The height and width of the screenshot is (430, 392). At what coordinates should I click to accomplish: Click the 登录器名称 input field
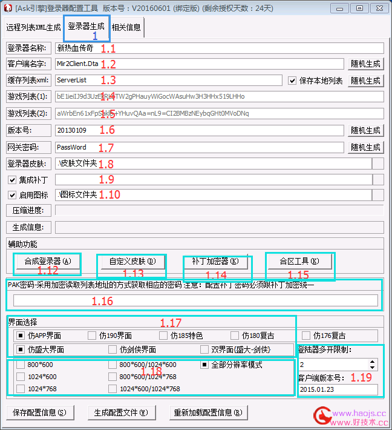(219, 48)
